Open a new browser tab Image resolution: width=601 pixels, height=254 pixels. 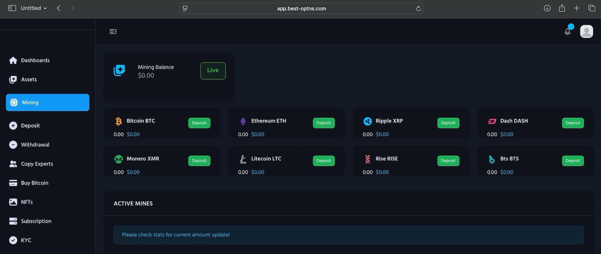[577, 8]
